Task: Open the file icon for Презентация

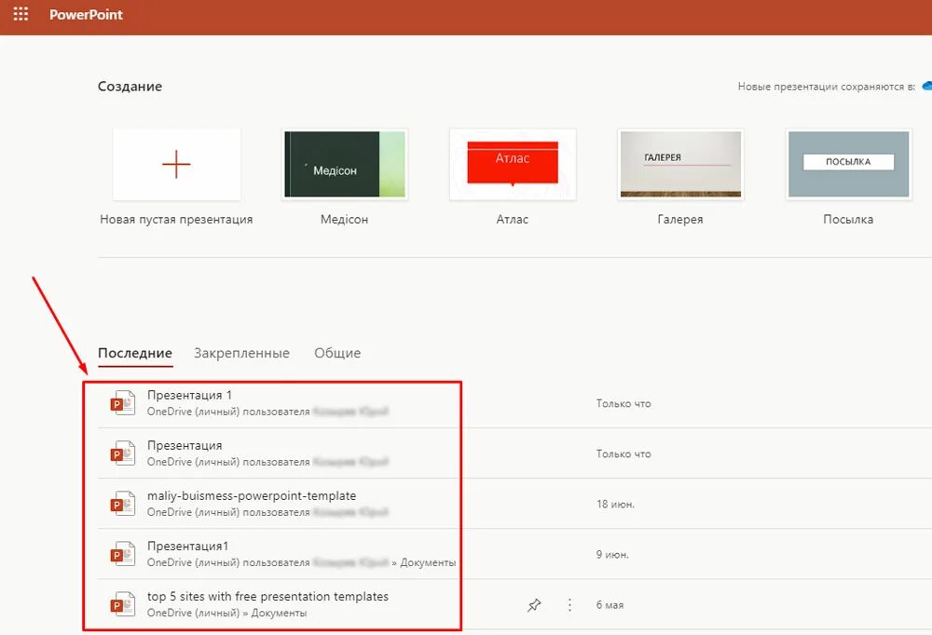Action: tap(123, 453)
